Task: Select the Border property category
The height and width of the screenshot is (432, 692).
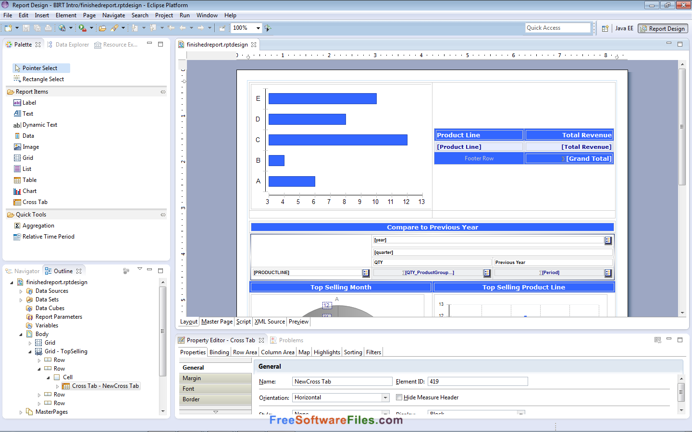Action: coord(215,399)
